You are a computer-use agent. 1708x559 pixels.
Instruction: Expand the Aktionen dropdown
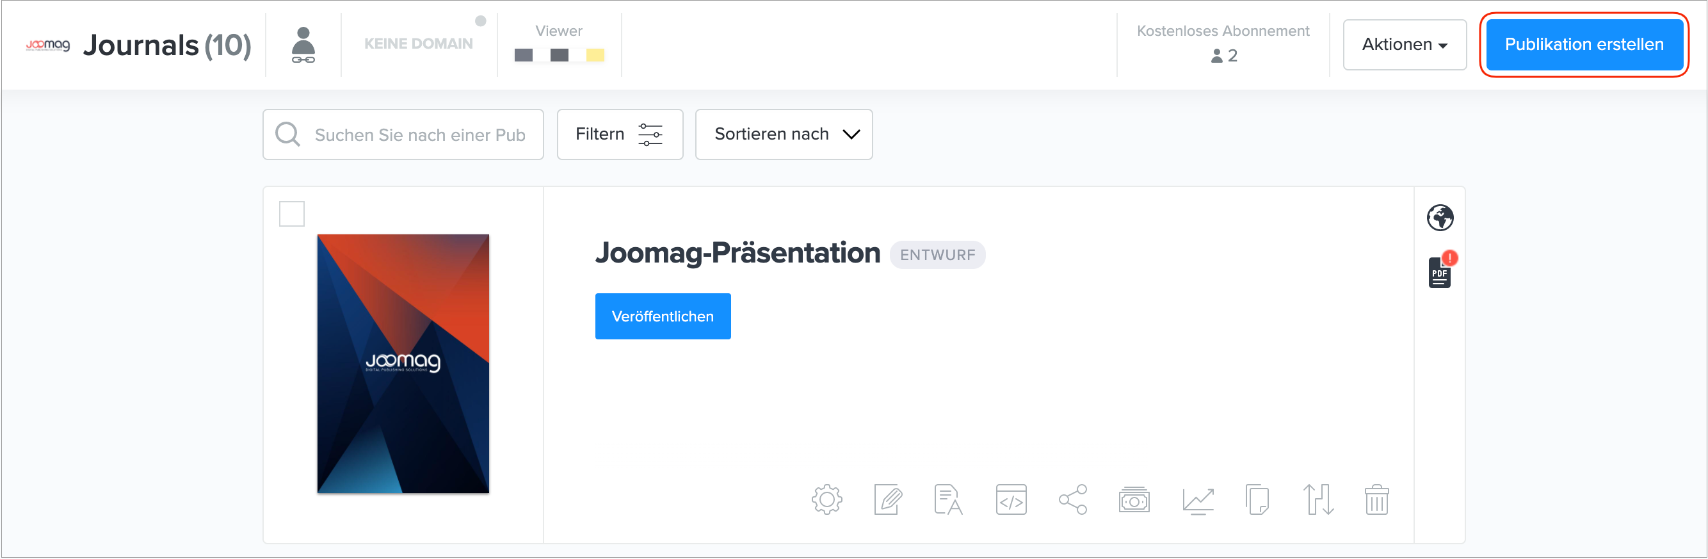point(1404,45)
